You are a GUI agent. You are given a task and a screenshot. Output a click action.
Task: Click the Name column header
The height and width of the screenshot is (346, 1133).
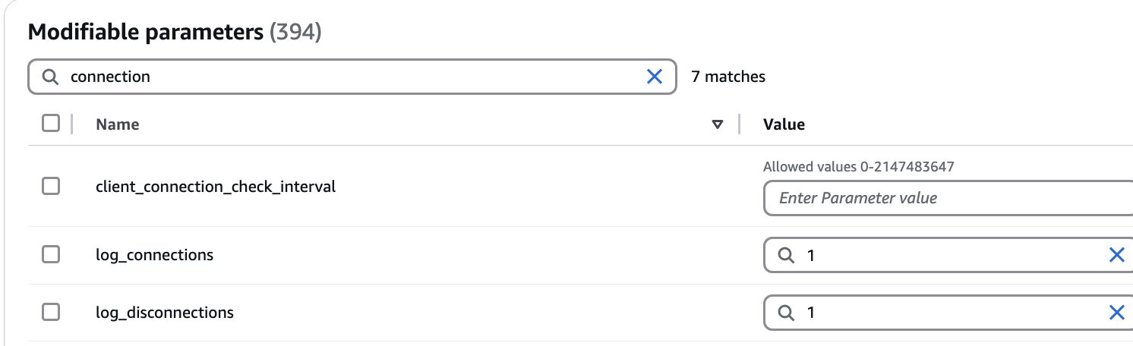[118, 124]
